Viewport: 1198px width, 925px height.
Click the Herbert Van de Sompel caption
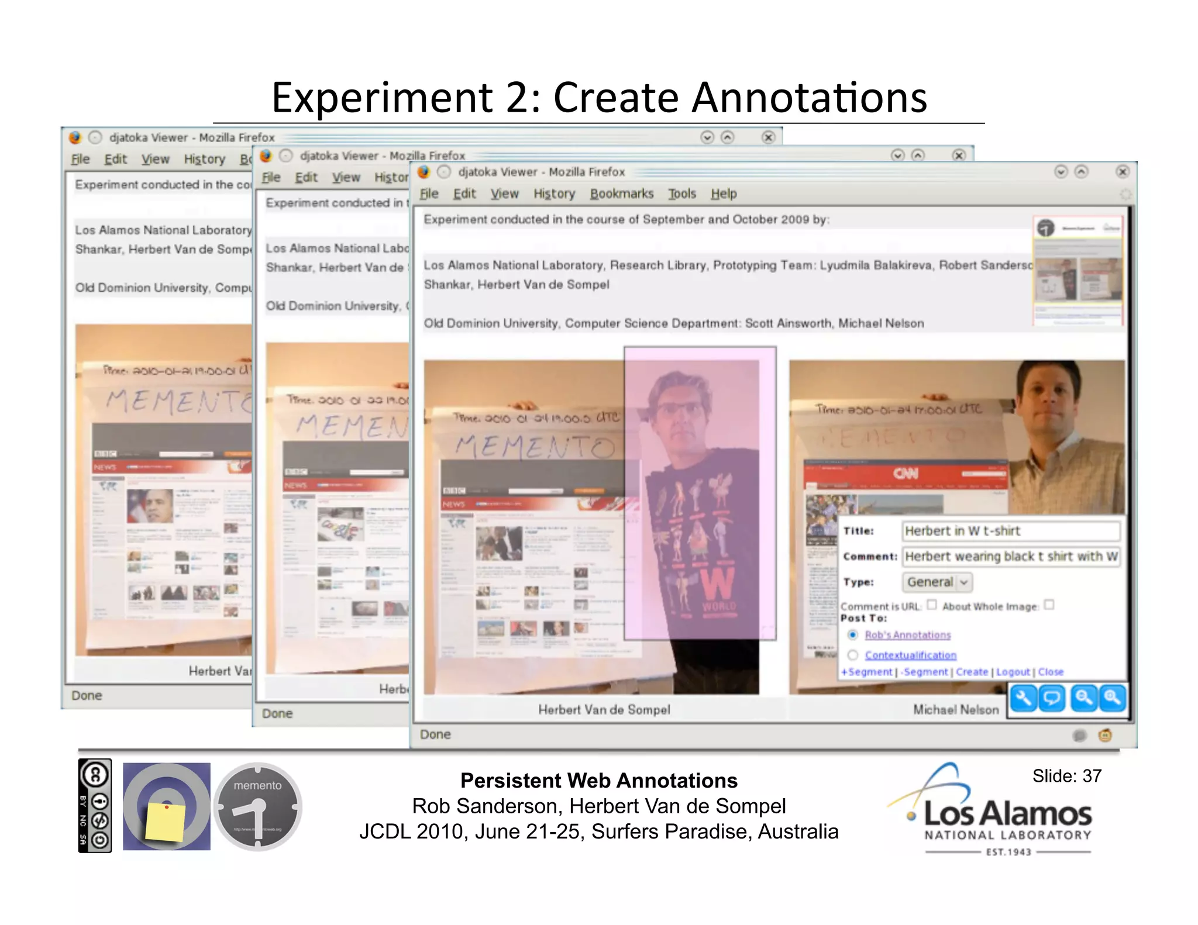coord(604,710)
